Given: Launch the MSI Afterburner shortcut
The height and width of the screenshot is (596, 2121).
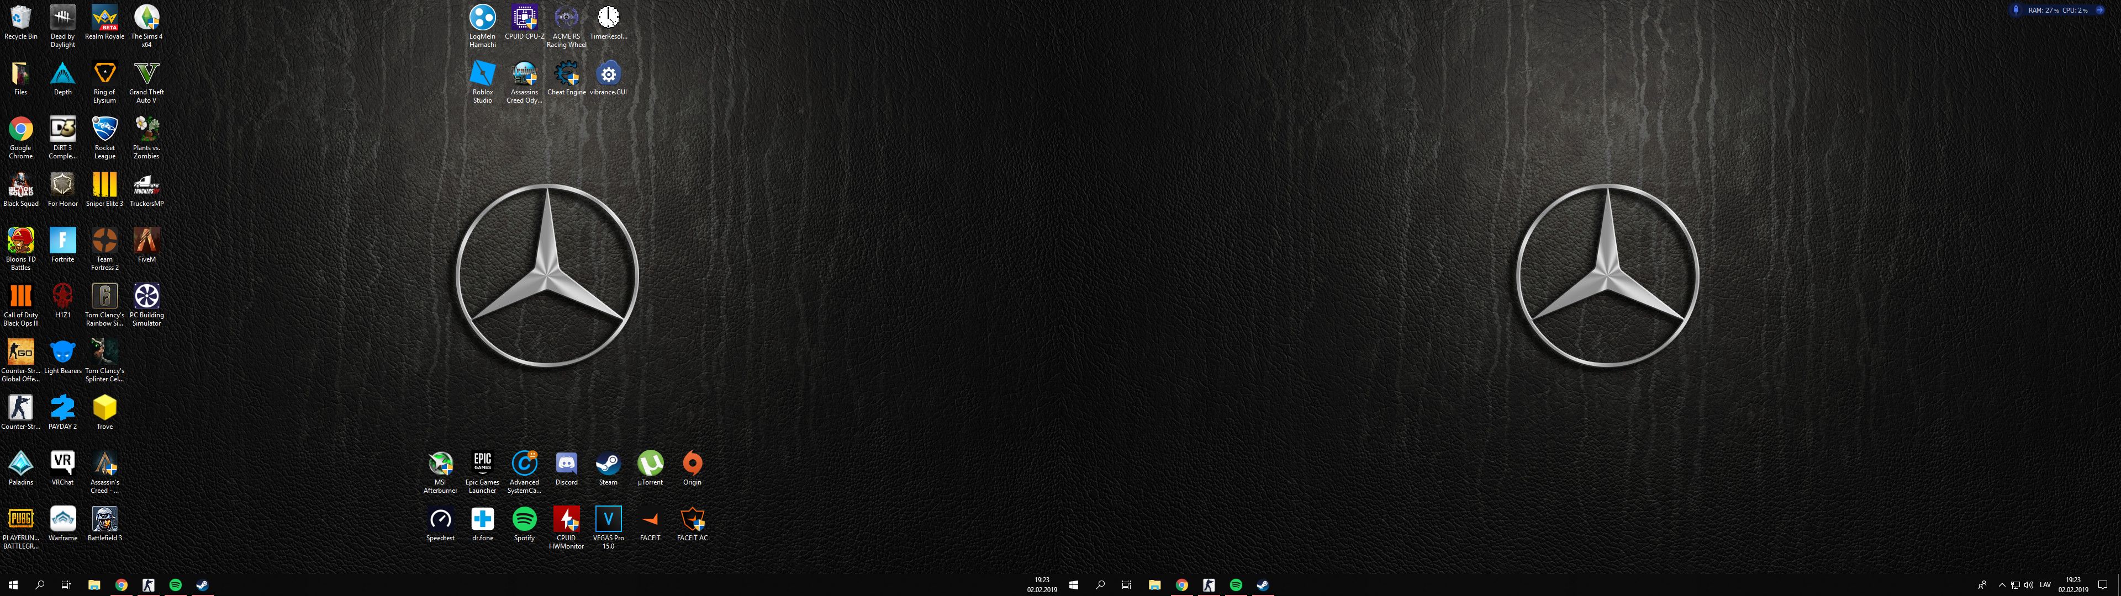Looking at the screenshot, I should tap(441, 472).
